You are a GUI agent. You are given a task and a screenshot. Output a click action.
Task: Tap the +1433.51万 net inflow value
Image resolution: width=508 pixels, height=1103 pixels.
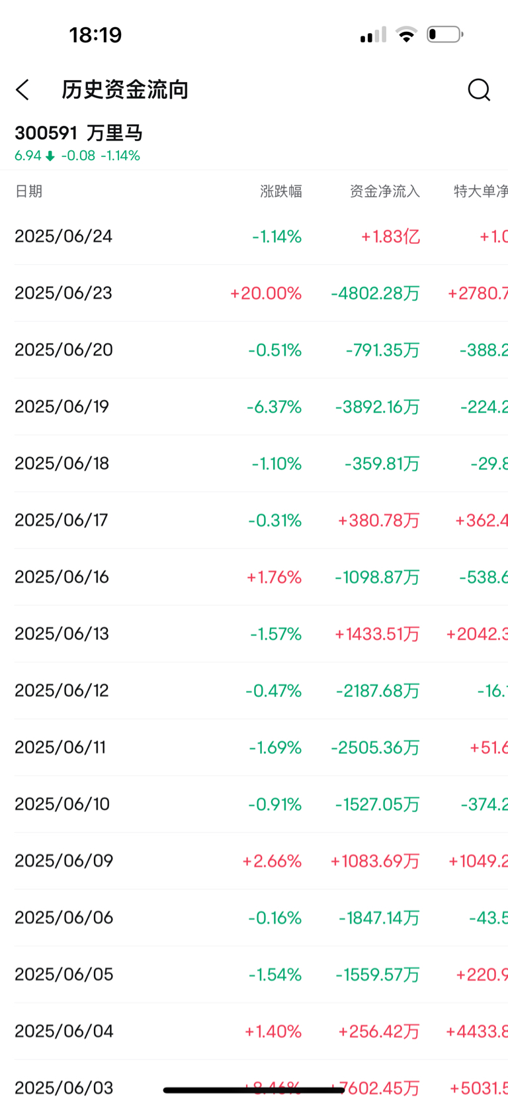[377, 634]
